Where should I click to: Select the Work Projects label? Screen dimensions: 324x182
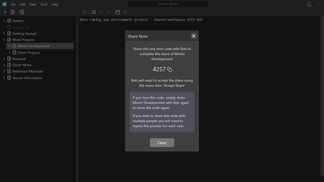23,40
